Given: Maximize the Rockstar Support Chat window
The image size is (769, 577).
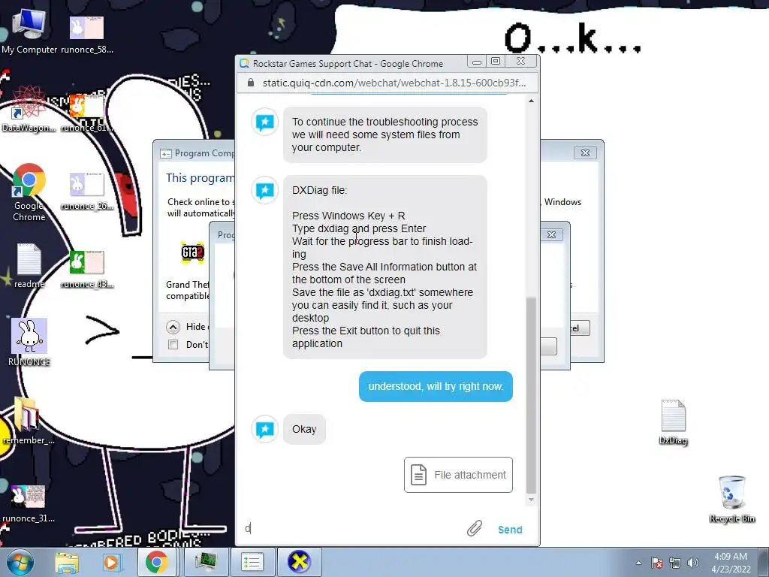Looking at the screenshot, I should [496, 62].
